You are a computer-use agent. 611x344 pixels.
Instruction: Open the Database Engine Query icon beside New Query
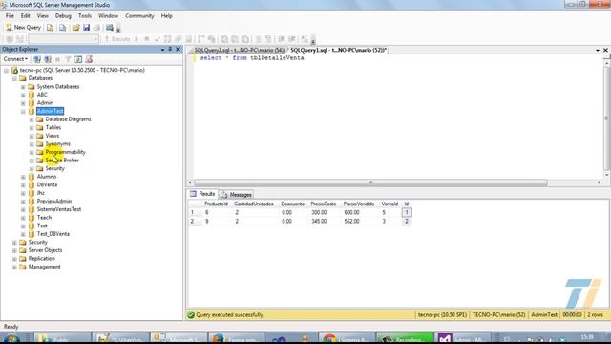[51, 28]
